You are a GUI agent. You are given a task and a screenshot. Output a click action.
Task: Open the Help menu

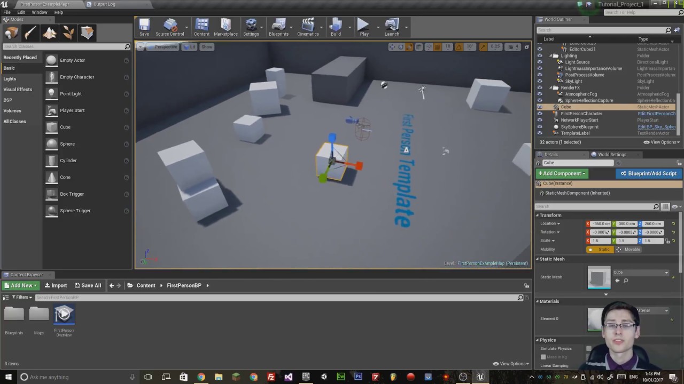[59, 12]
